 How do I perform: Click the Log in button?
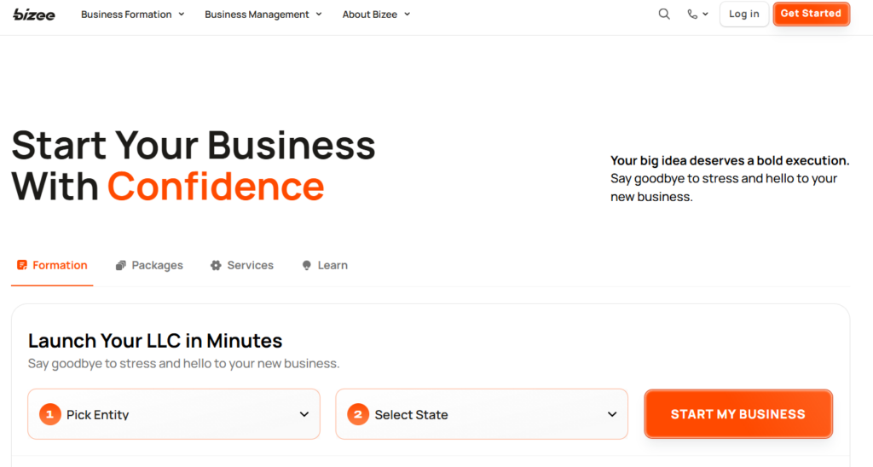(743, 14)
